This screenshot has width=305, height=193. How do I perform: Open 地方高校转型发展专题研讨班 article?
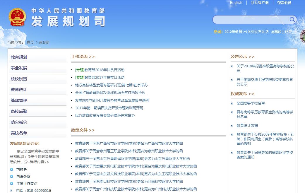[x=112, y=85]
